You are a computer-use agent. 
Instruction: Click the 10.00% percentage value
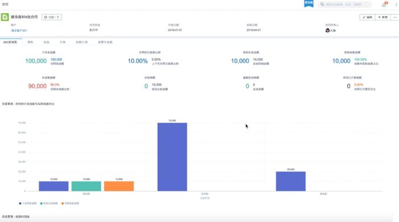(138, 61)
